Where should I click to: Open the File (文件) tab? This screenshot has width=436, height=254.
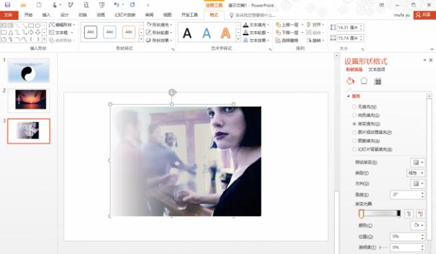[x=9, y=15]
